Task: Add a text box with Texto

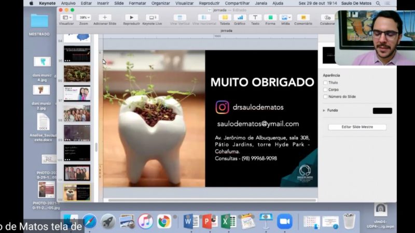Action: pyautogui.click(x=255, y=18)
